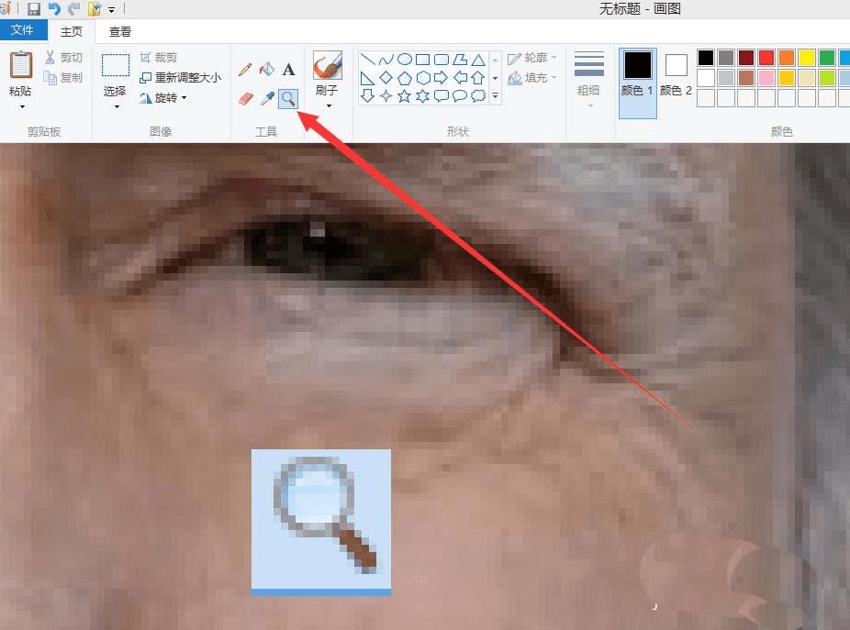Select the Color picker eyedropper tool

tap(267, 99)
